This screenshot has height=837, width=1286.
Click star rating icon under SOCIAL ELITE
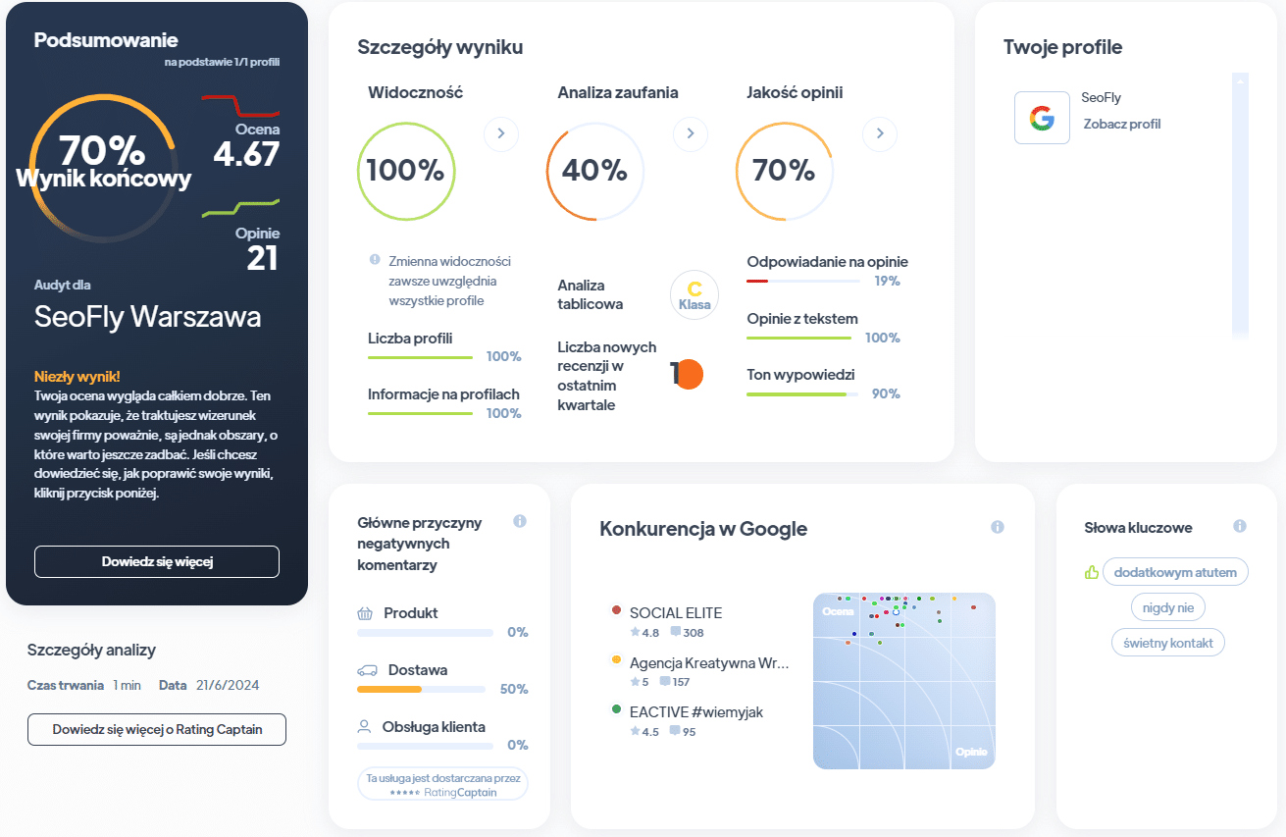pos(635,633)
